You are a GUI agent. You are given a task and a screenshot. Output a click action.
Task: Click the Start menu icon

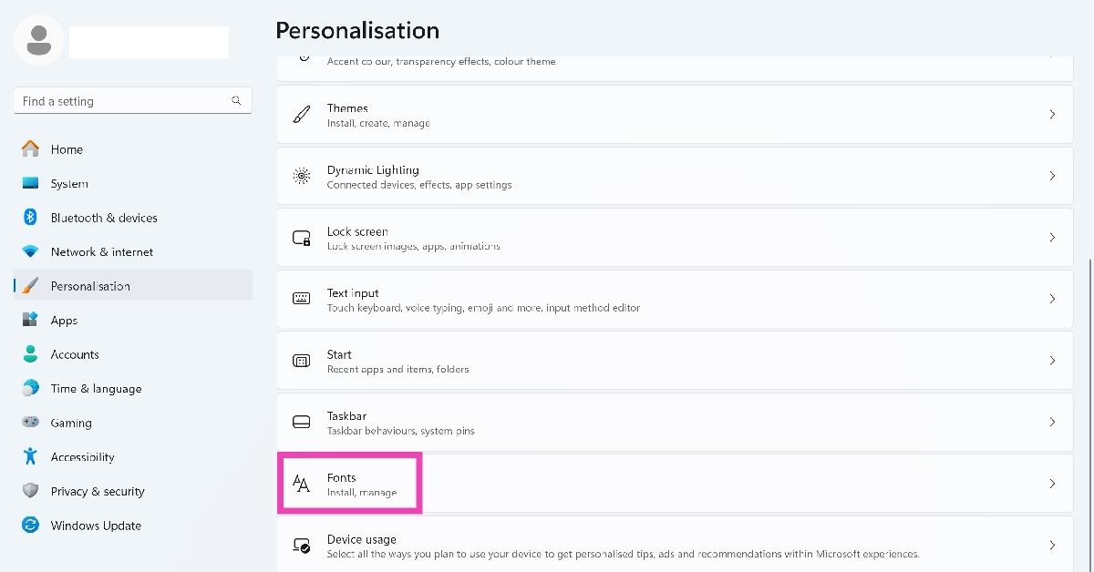click(x=302, y=361)
